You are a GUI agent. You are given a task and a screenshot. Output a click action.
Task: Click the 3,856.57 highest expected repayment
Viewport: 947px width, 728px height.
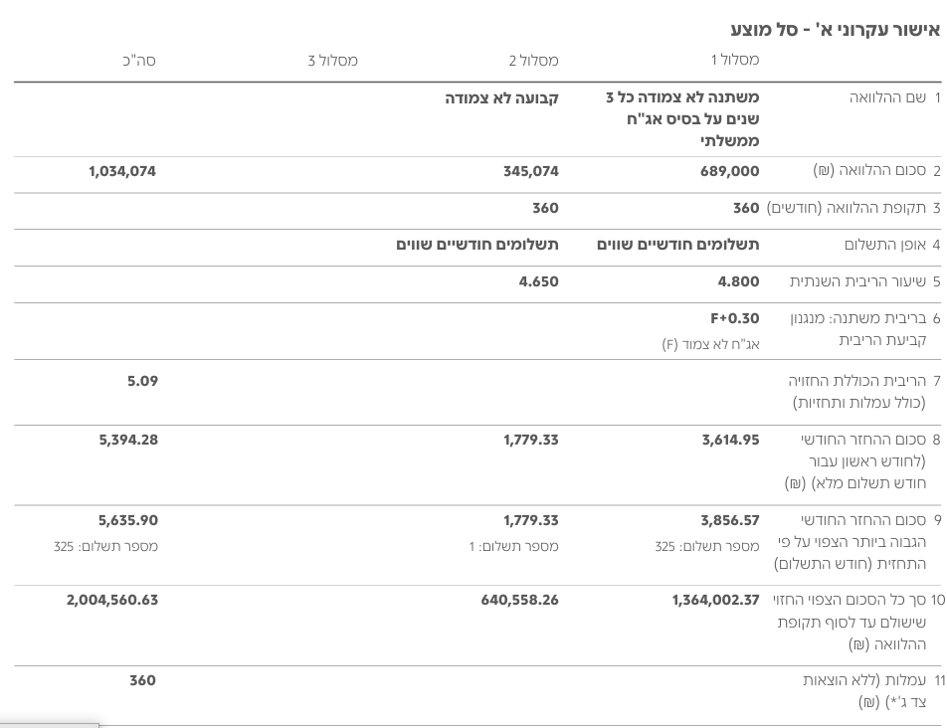coord(729,521)
